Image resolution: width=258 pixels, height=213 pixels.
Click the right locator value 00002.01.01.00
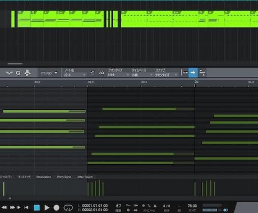pos(95,210)
